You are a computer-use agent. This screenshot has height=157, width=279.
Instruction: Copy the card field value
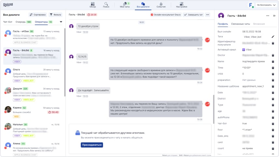(x=273, y=142)
